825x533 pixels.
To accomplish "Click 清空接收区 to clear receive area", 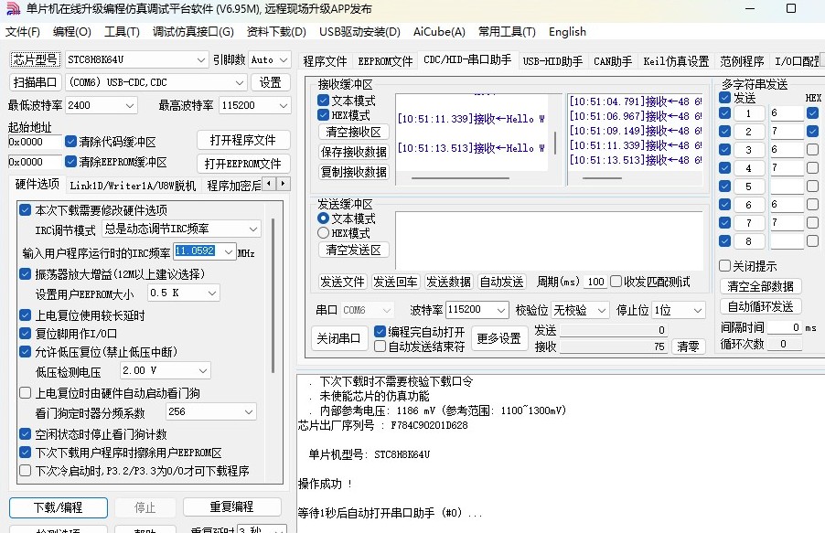I will pos(354,133).
